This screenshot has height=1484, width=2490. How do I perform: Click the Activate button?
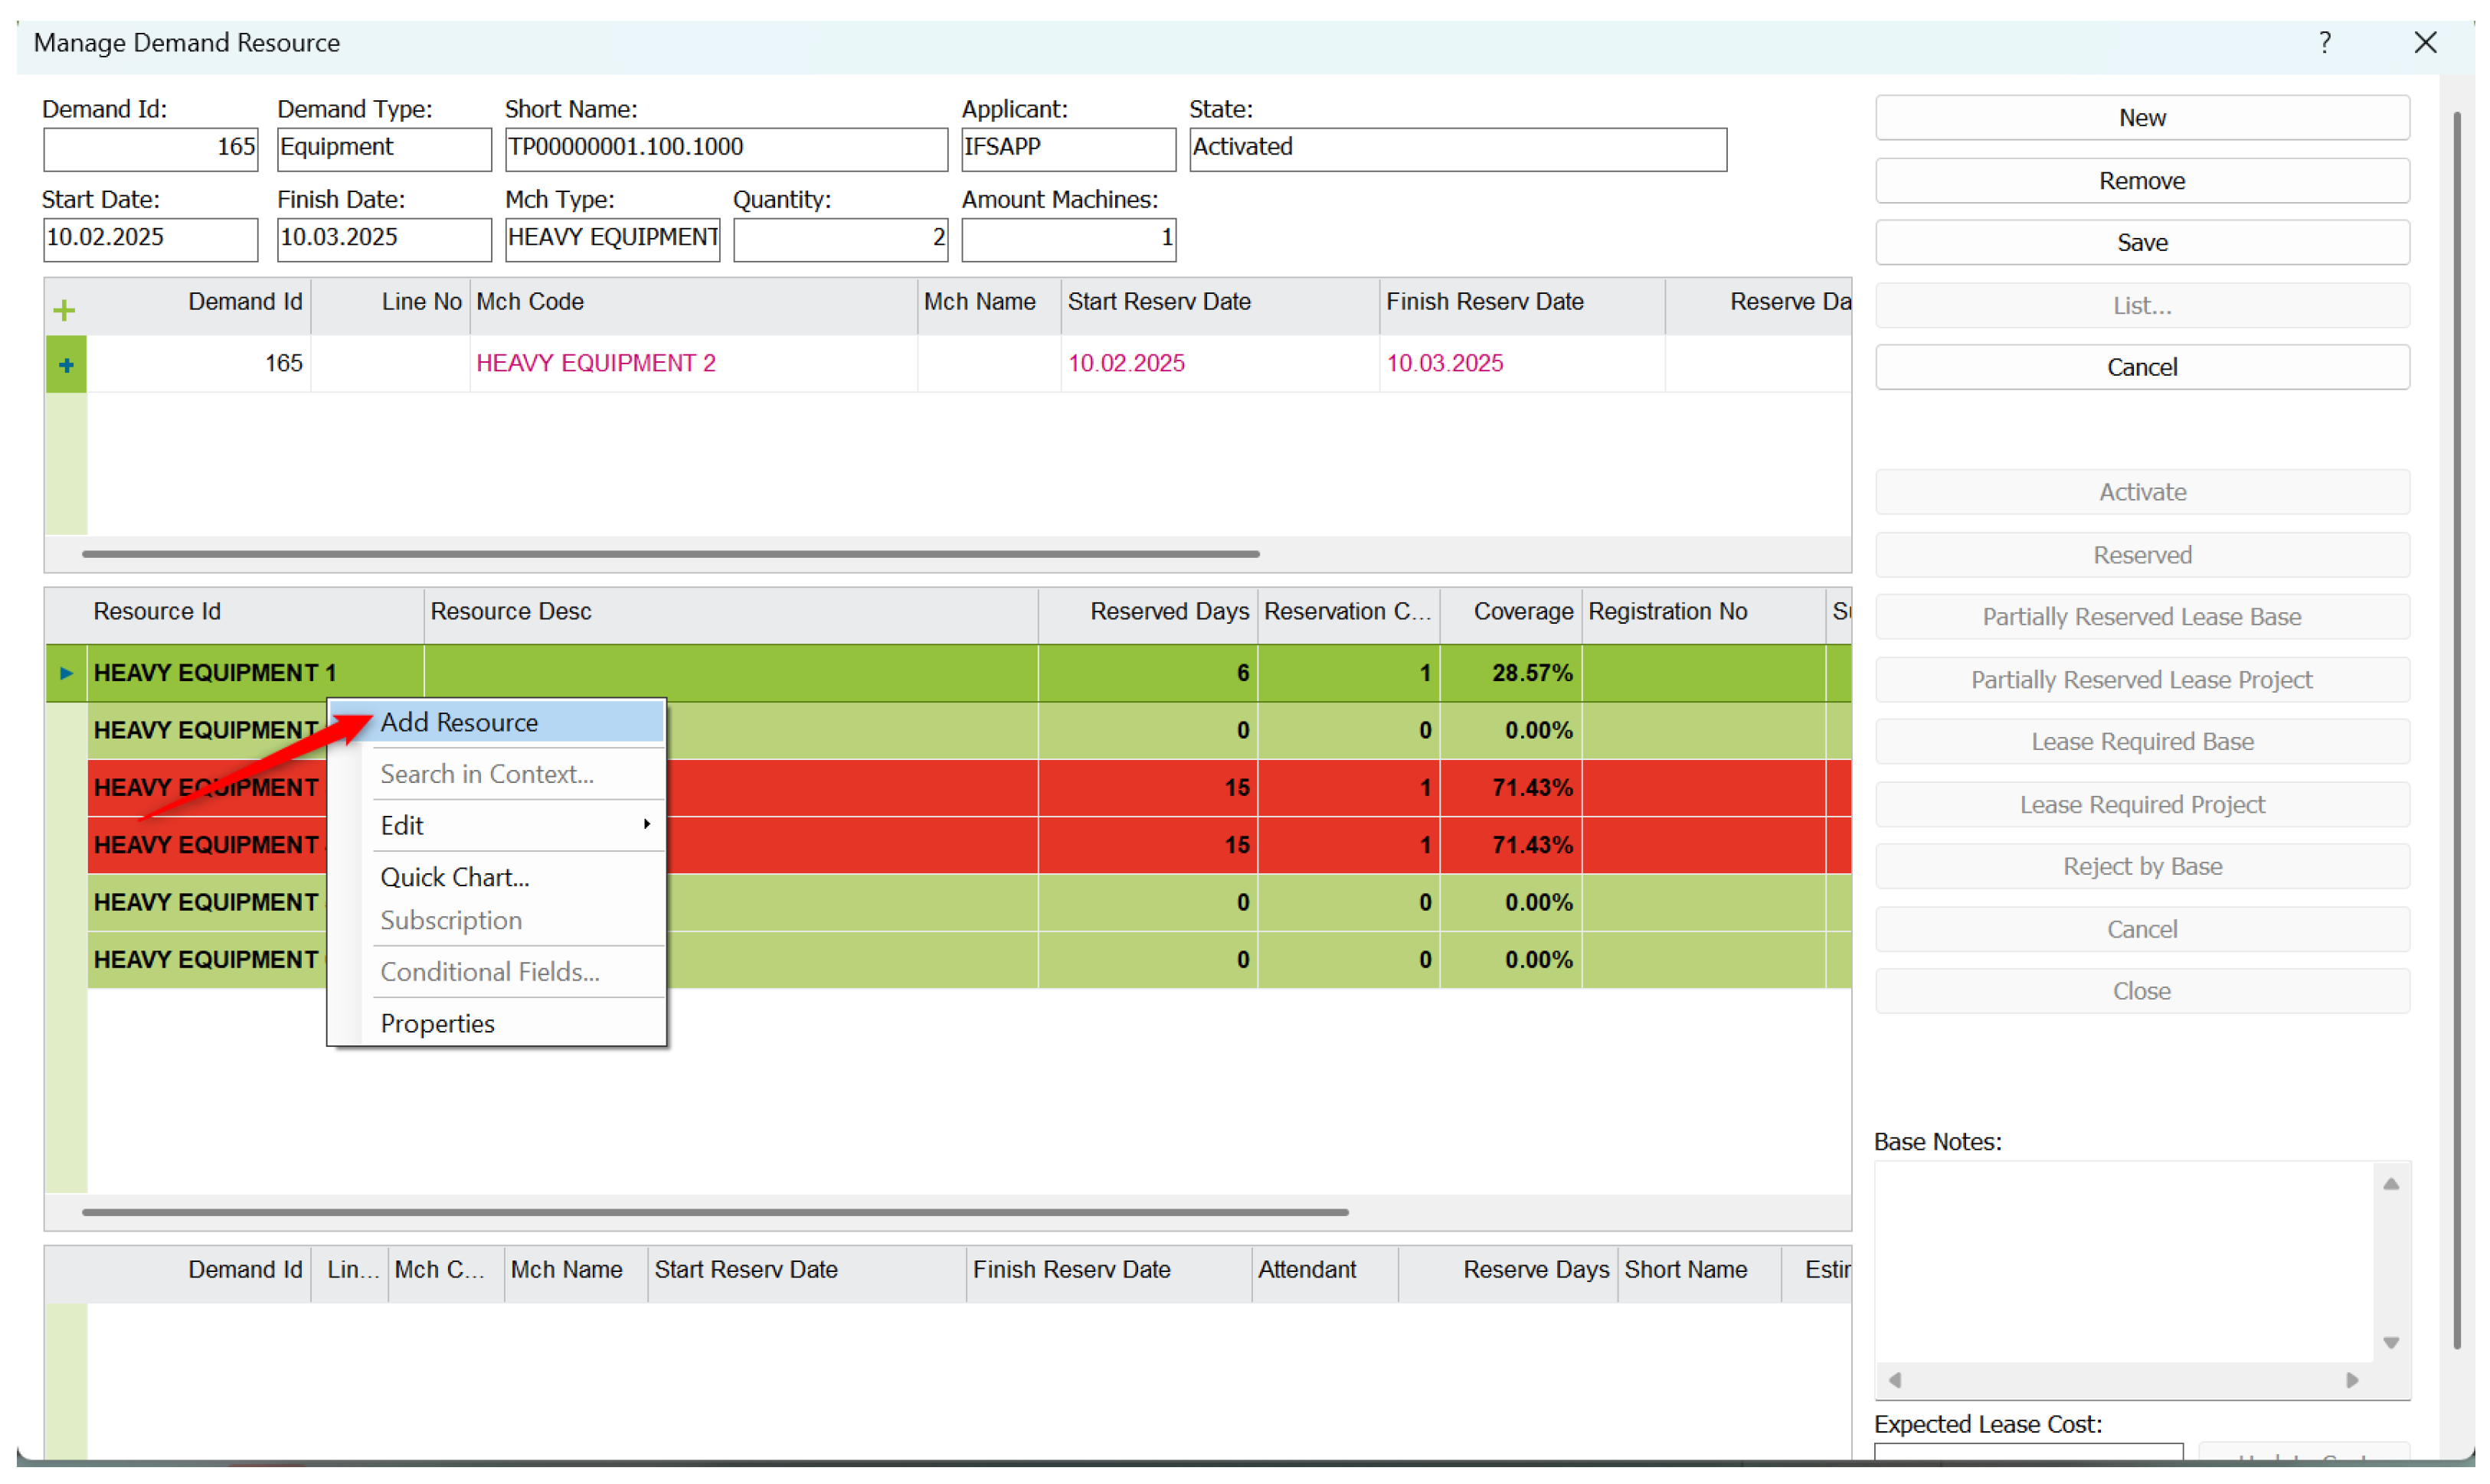pyautogui.click(x=2142, y=493)
